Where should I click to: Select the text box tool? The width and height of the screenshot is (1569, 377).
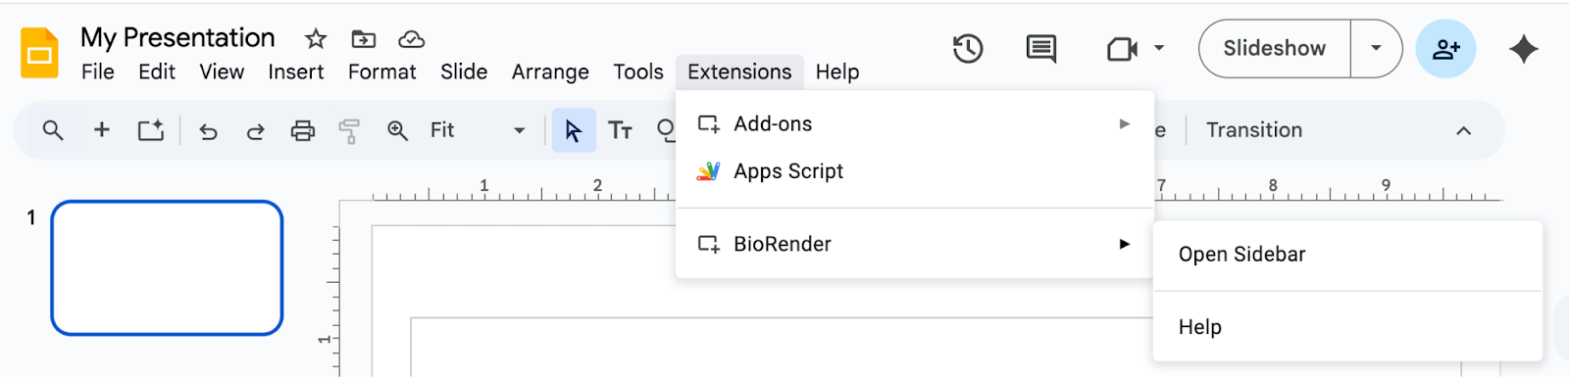coord(620,130)
